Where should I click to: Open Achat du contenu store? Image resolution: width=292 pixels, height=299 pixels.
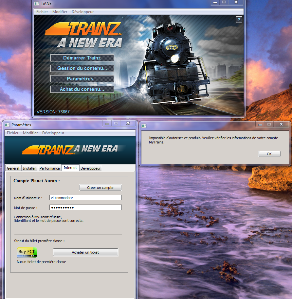tap(82, 89)
